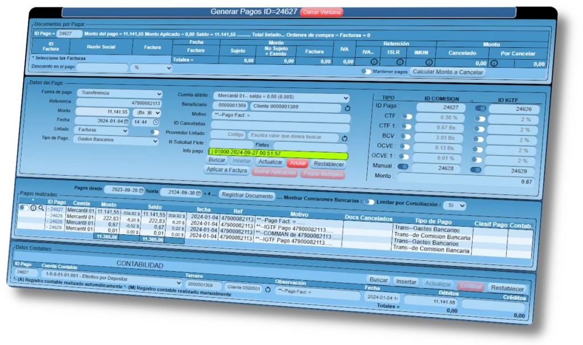Click the refresh icon next to Tercero client
Viewport: 583px width, 345px height.
coord(268,289)
